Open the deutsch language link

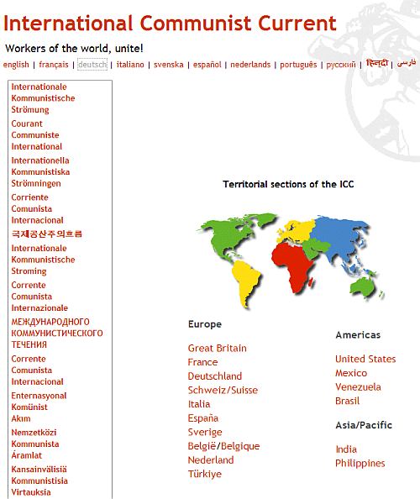click(92, 65)
